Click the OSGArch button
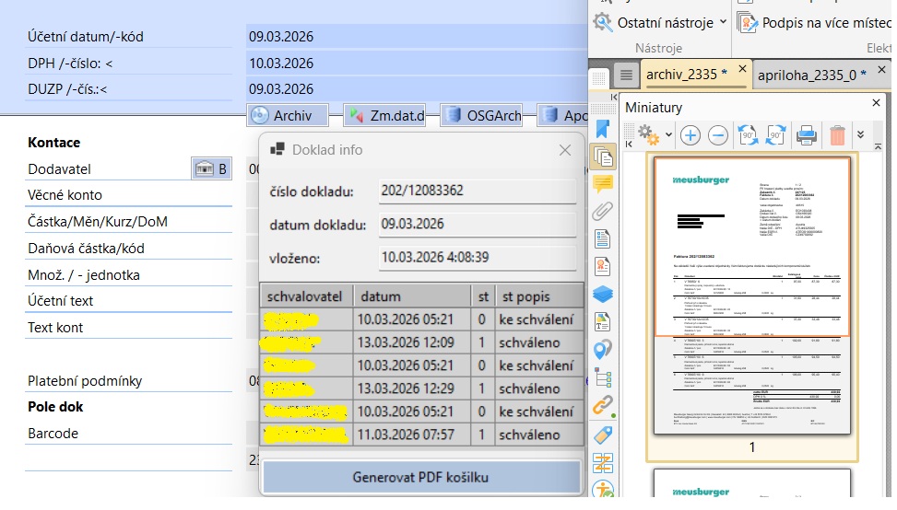Screen dimensions: 897x510 point(483,115)
